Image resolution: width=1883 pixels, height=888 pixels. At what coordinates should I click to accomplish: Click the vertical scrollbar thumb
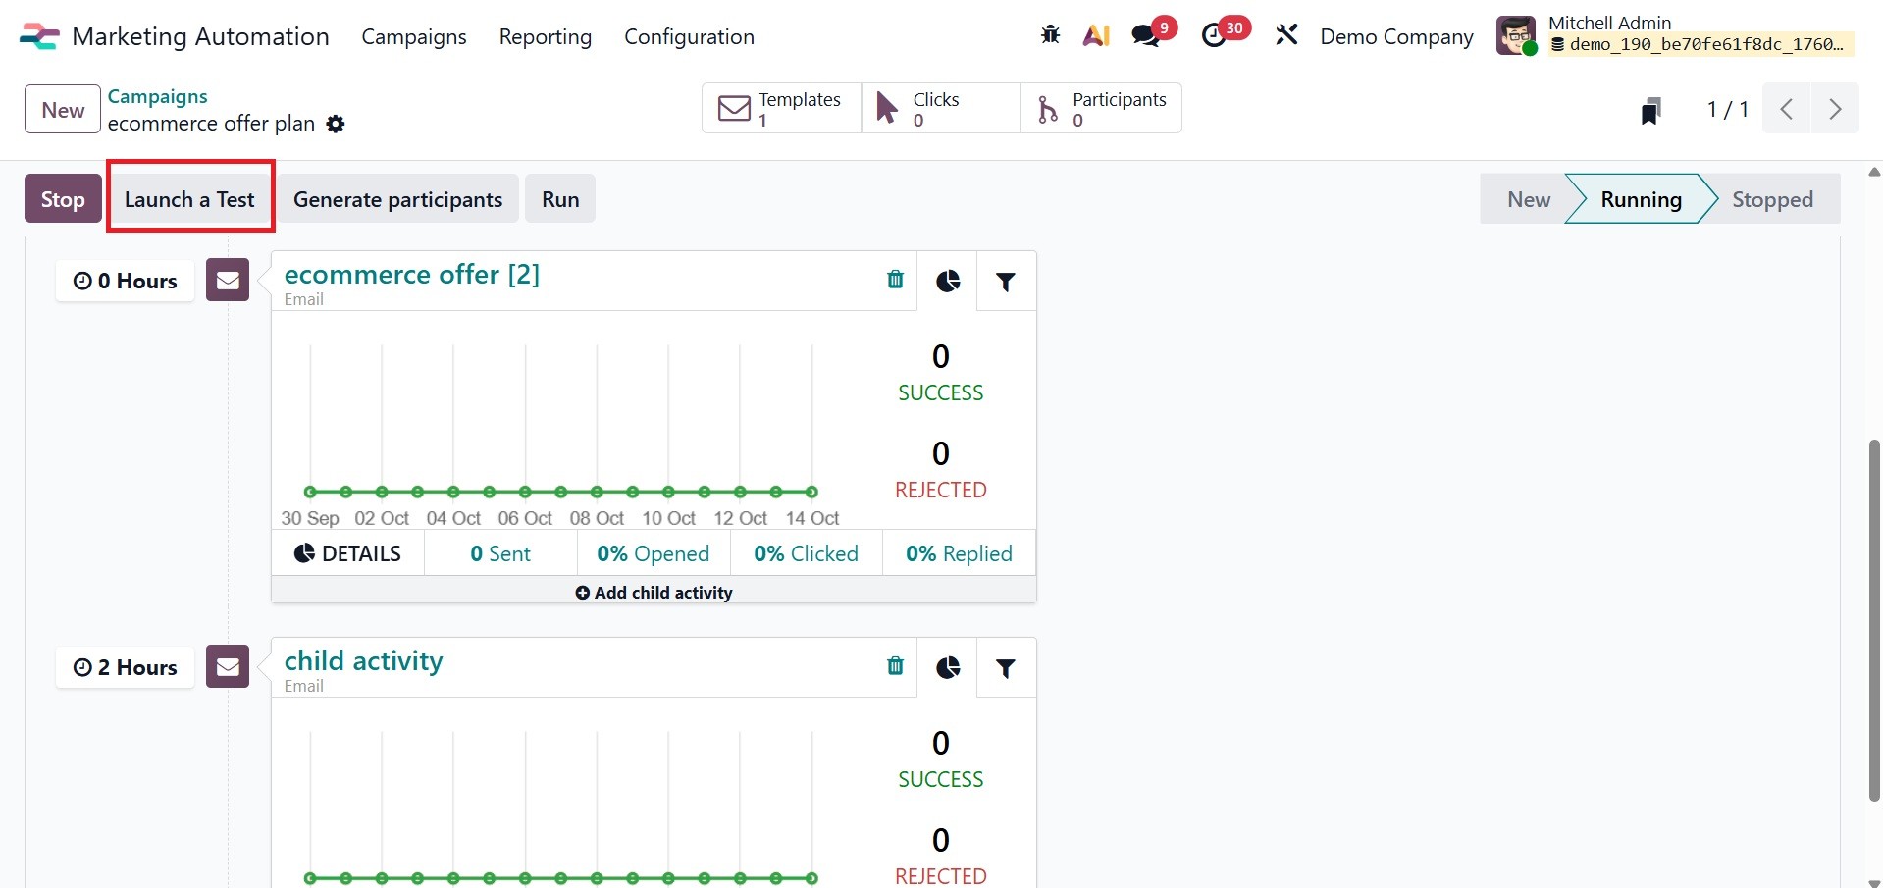[x=1873, y=618]
